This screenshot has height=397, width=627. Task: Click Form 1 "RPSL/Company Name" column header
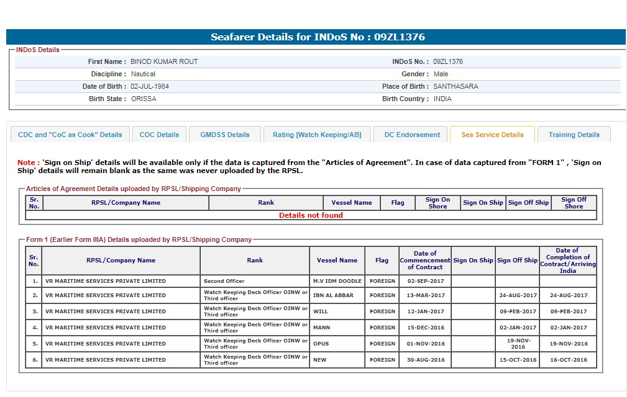[x=121, y=261]
